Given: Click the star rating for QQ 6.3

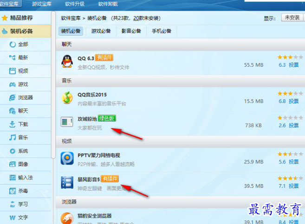Looking at the screenshot, I should (290, 58).
